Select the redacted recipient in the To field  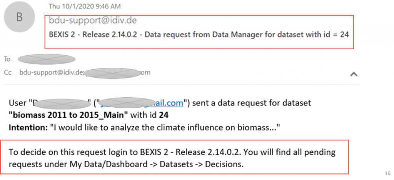[47, 59]
